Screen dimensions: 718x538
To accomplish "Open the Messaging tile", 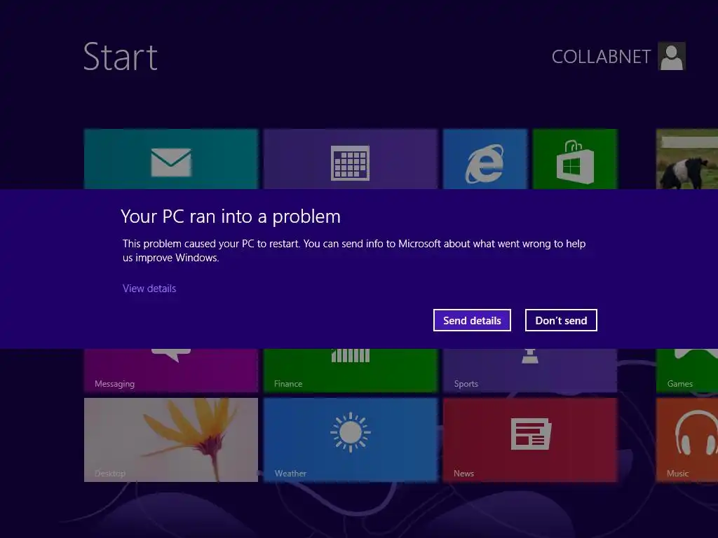I will tap(171, 370).
